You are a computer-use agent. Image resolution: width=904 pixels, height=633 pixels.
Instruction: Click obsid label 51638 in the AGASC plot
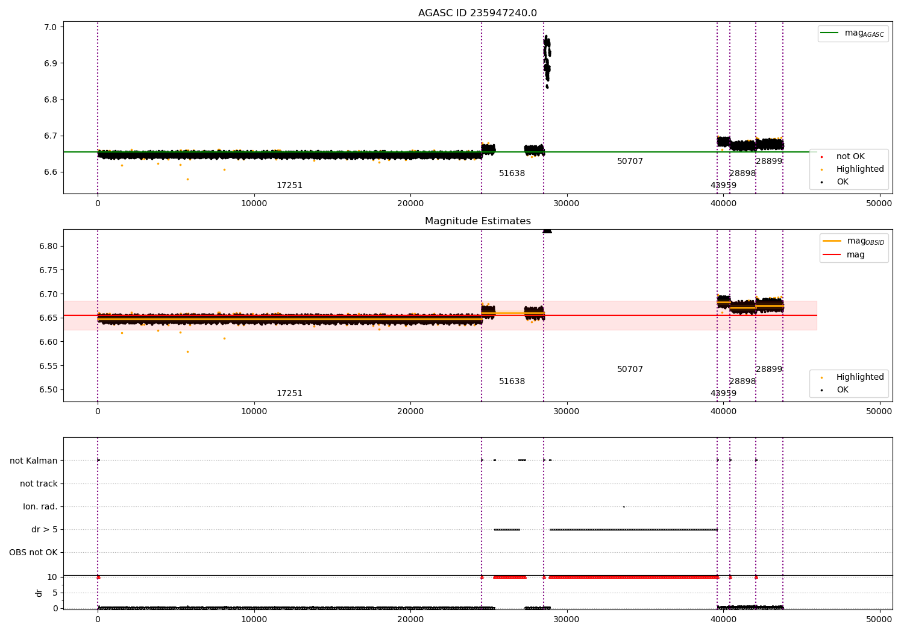pyautogui.click(x=512, y=174)
